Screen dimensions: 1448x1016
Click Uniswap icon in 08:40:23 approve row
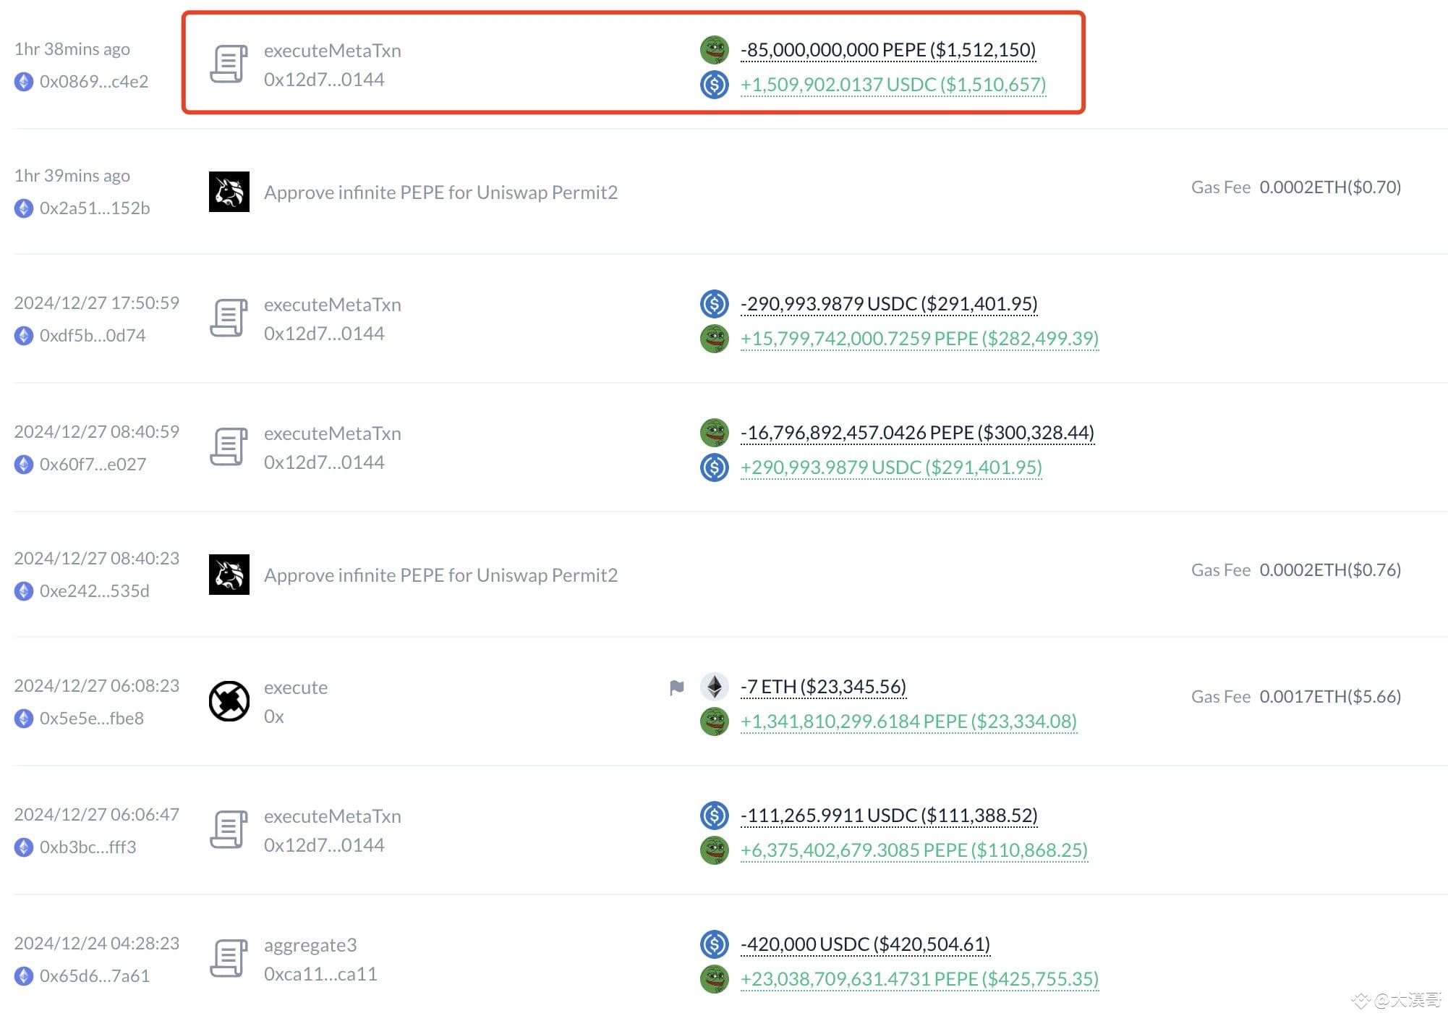click(229, 575)
